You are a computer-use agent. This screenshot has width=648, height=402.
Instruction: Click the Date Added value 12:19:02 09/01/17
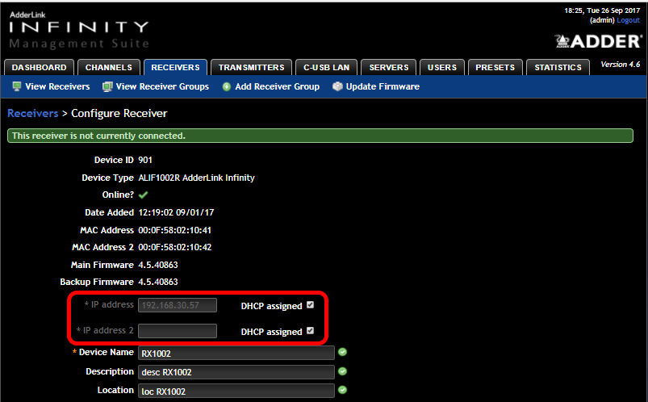pyautogui.click(x=176, y=212)
